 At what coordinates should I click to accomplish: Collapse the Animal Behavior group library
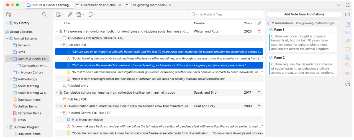click(x=7, y=39)
